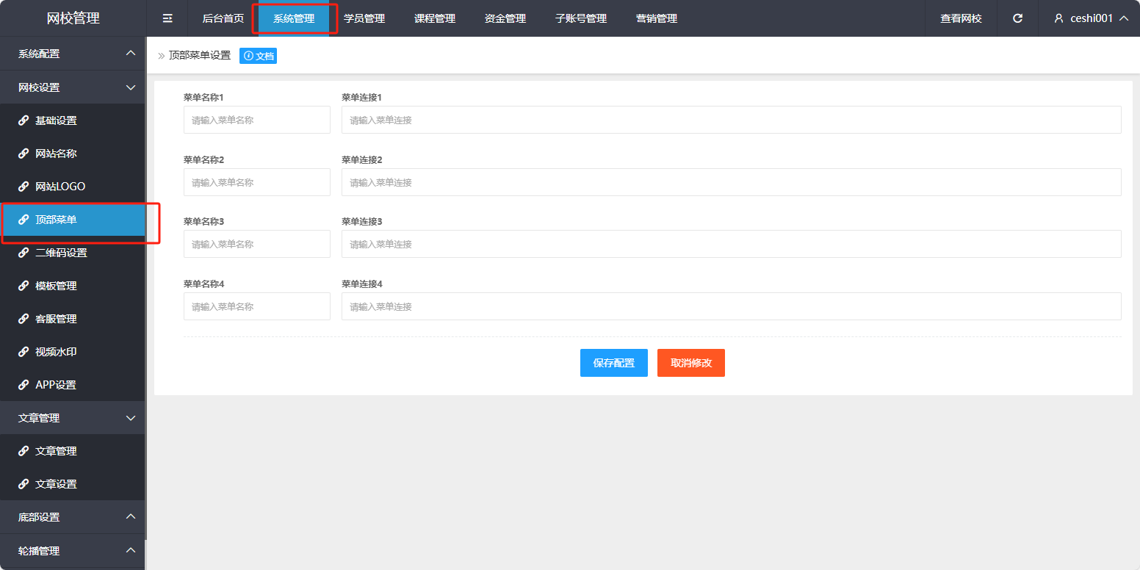Focus the 菜单连接3 input field
1140x570 pixels.
[732, 244]
